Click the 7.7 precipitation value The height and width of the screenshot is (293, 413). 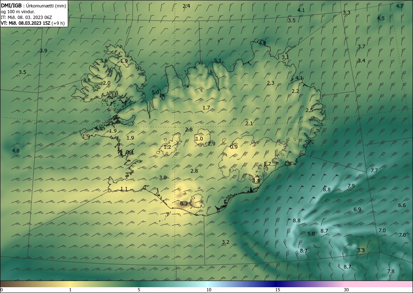pyautogui.click(x=374, y=171)
